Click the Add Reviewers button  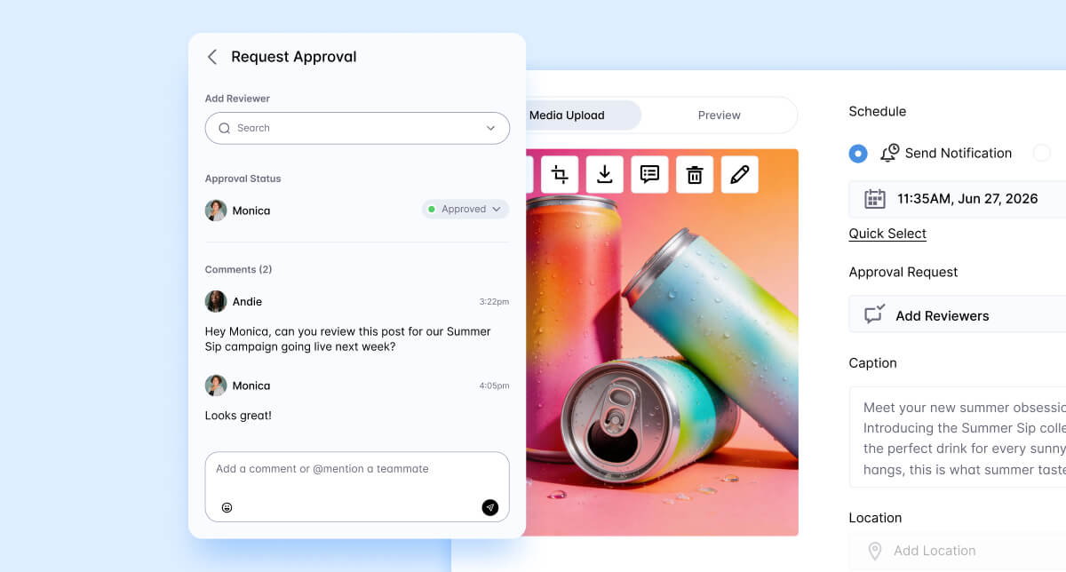958,315
